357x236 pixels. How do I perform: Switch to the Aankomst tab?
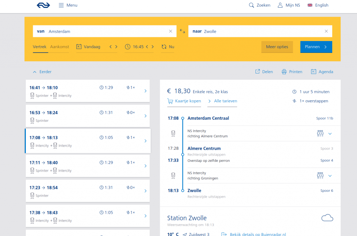click(60, 47)
